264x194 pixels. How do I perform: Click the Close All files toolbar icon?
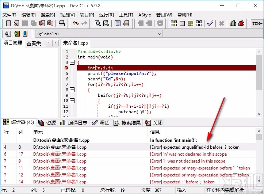(50, 23)
